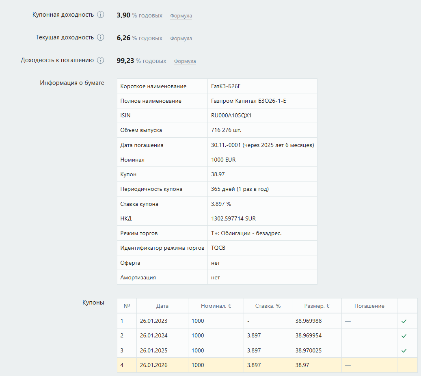Click coupon value 38.97 in Купон row
The width and height of the screenshot is (421, 376).
[x=218, y=174]
